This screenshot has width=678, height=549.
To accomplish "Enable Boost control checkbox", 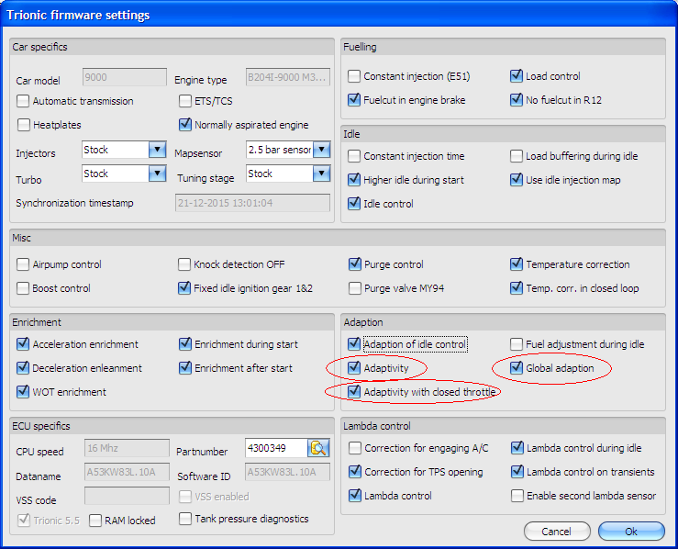I will [x=23, y=288].
